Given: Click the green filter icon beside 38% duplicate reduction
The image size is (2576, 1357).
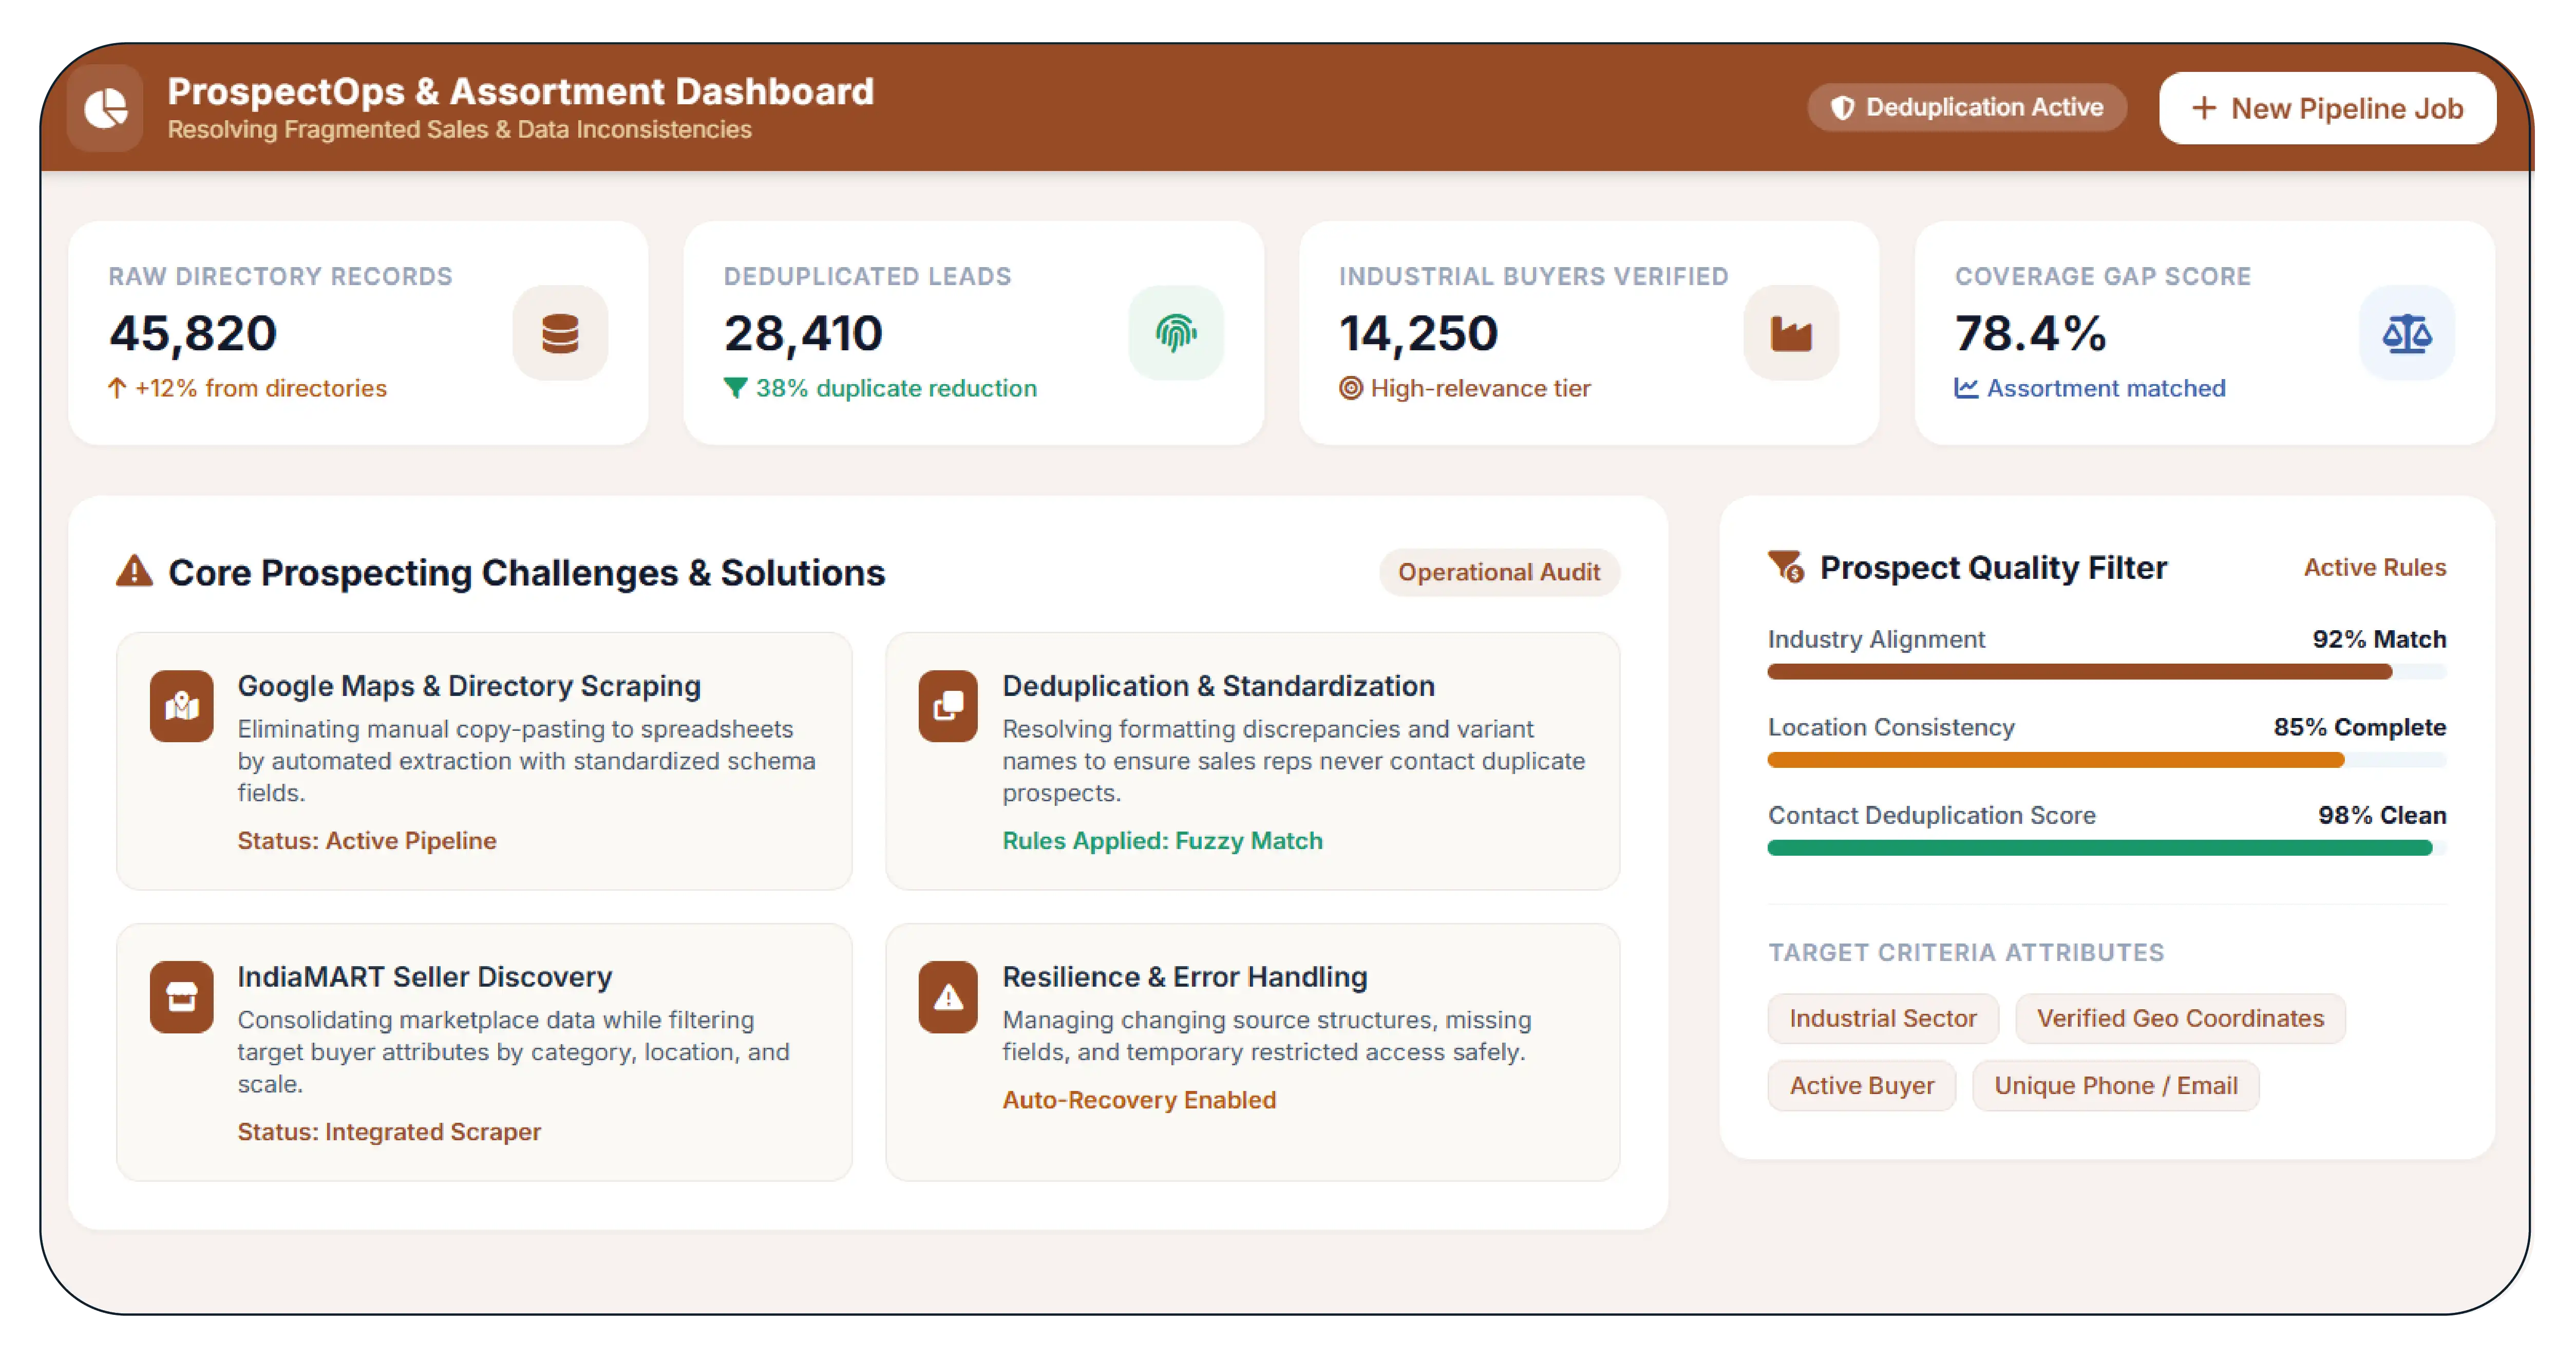Looking at the screenshot, I should click(735, 388).
